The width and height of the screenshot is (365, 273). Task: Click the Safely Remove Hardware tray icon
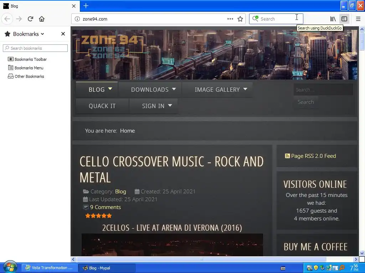tap(322, 268)
